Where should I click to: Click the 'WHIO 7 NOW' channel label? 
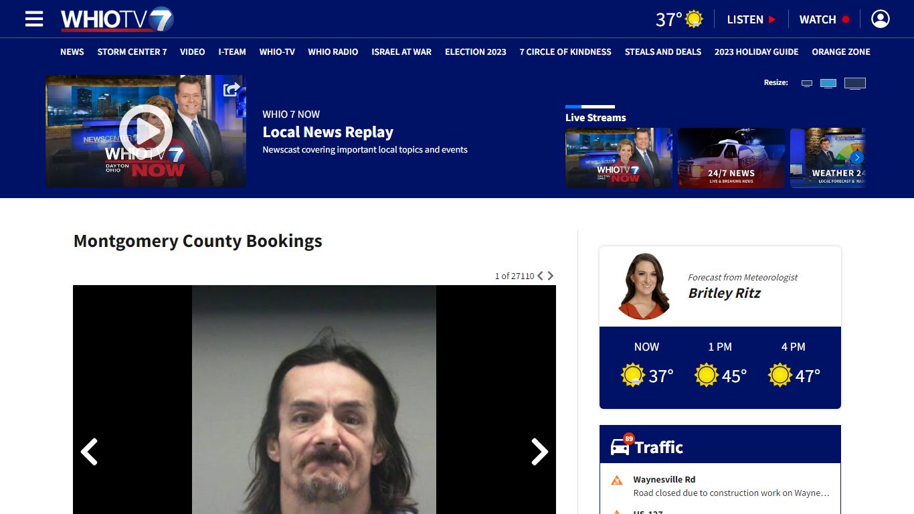pos(291,114)
